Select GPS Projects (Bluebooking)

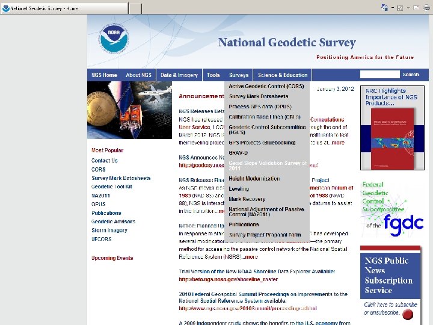262,143
